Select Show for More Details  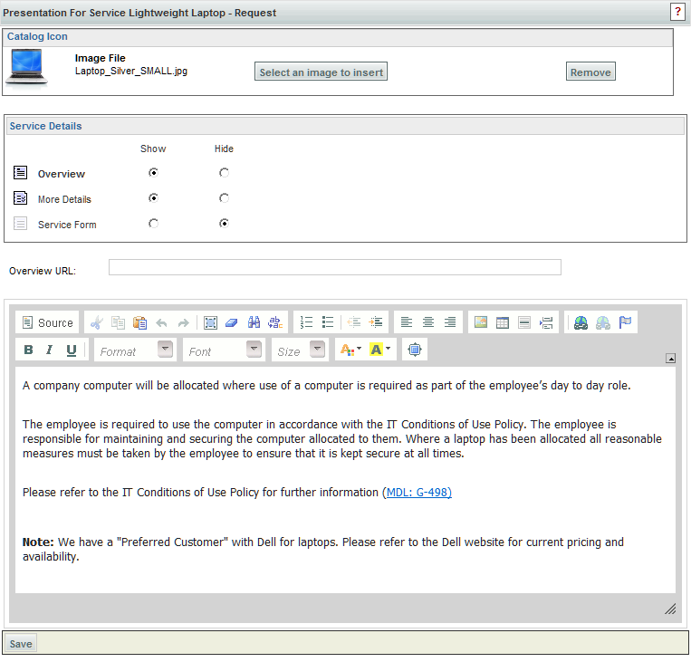[x=153, y=198]
